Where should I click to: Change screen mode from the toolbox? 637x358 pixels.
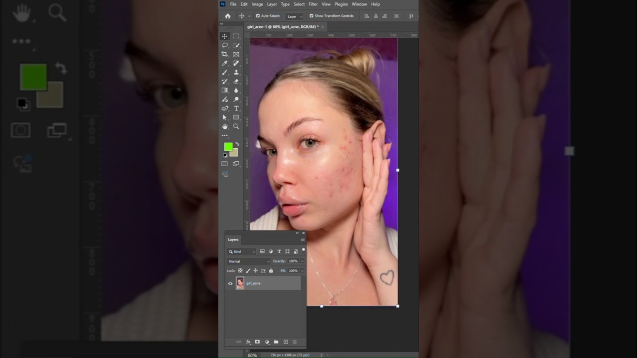[x=236, y=164]
